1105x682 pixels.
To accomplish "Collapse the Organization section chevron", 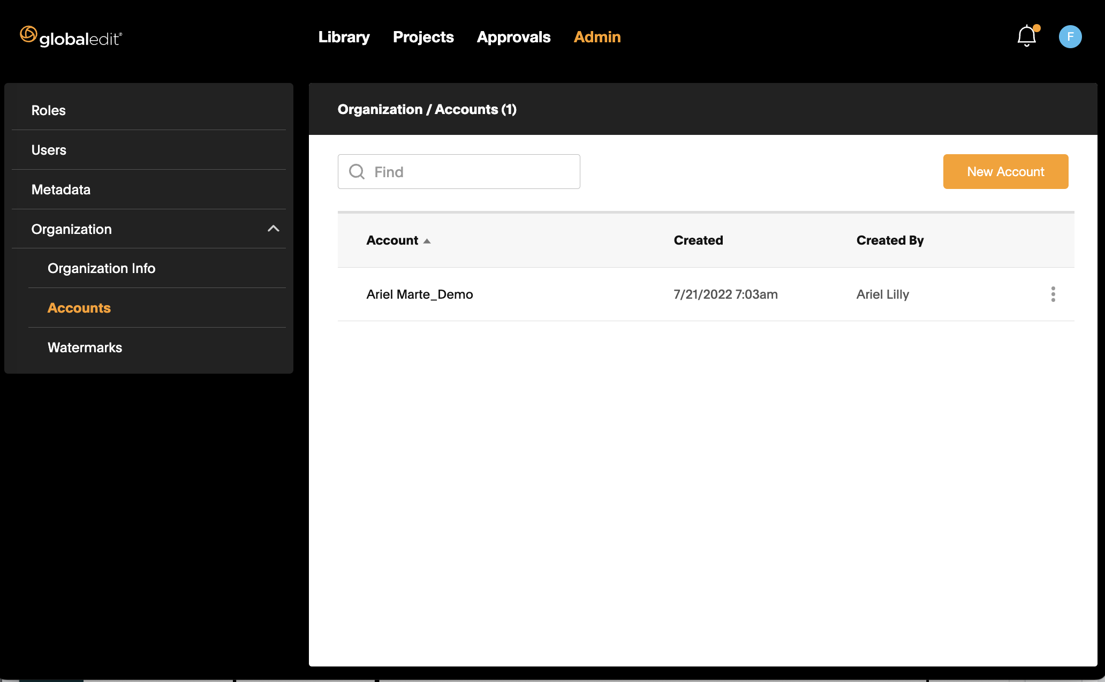I will pyautogui.click(x=273, y=229).
